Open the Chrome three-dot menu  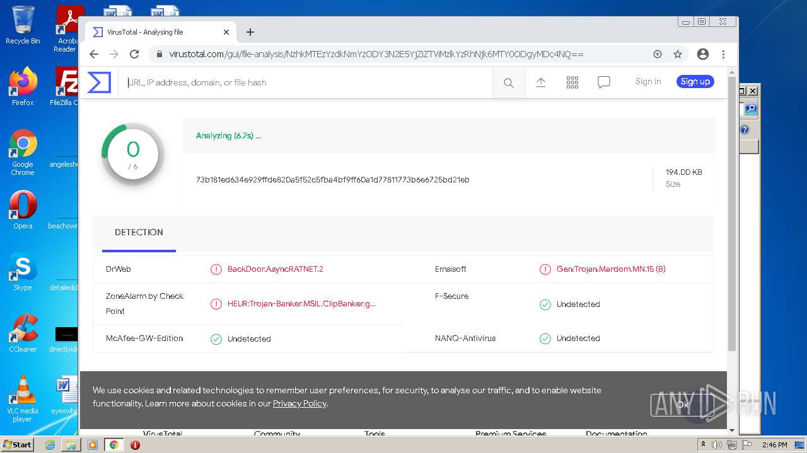pos(724,54)
